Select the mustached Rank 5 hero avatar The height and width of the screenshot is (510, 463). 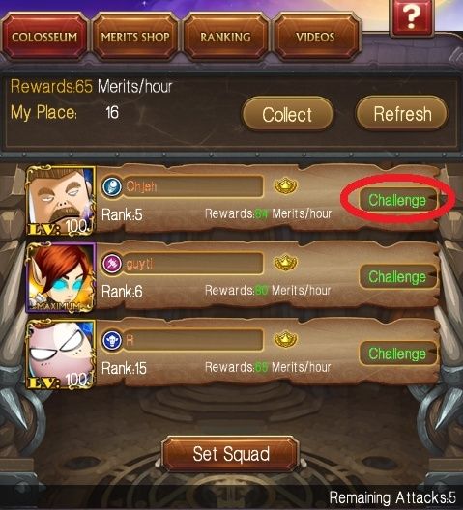[x=61, y=200]
